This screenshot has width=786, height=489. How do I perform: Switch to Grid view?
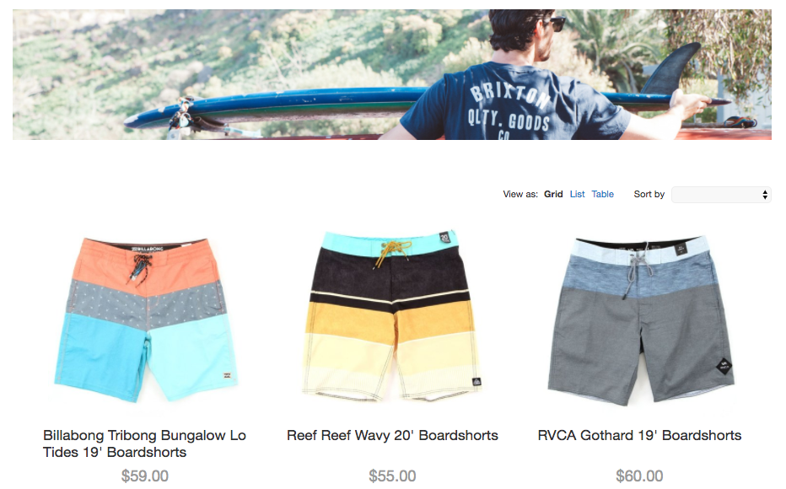click(553, 195)
